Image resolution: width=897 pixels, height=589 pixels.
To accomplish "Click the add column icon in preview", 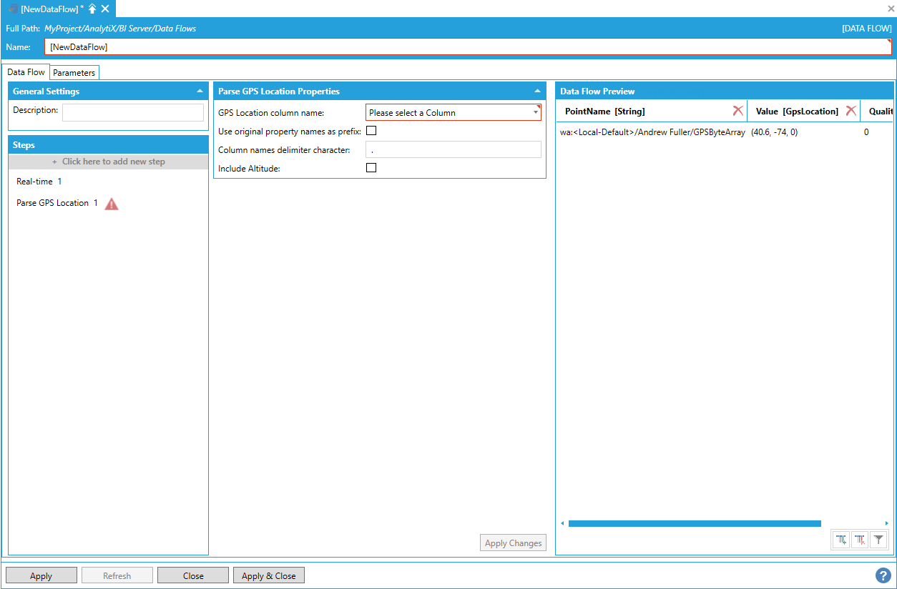I will 841,540.
